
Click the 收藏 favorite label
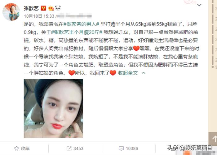[x=25, y=149]
